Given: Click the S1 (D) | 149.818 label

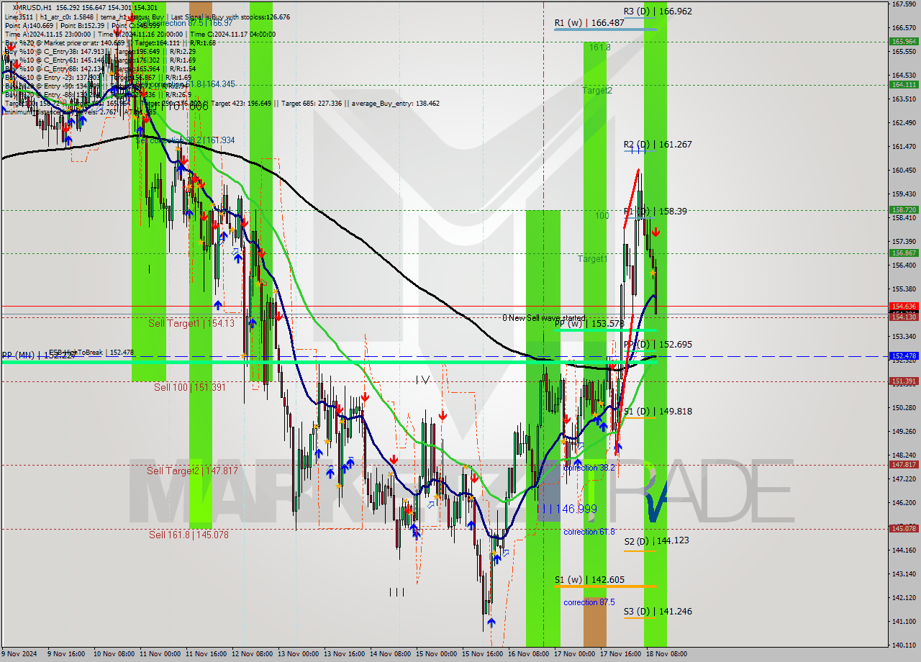Looking at the screenshot, I should click(658, 411).
